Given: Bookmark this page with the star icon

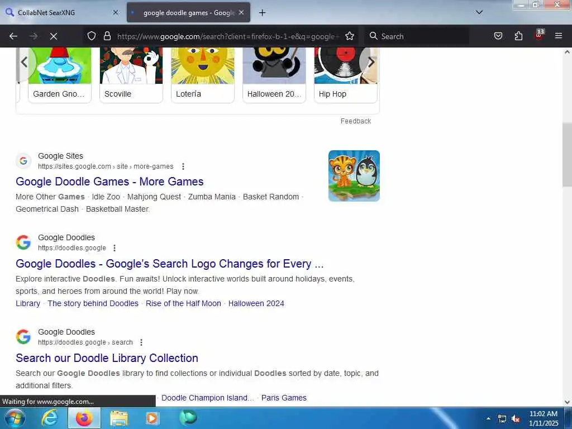Looking at the screenshot, I should pos(350,36).
